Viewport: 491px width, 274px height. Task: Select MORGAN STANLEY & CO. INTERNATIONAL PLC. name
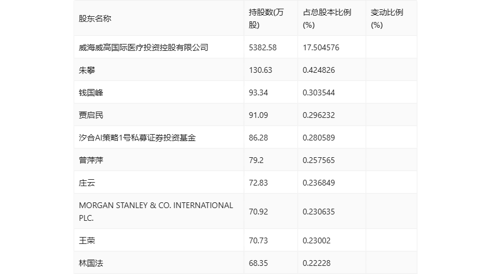[156, 212]
